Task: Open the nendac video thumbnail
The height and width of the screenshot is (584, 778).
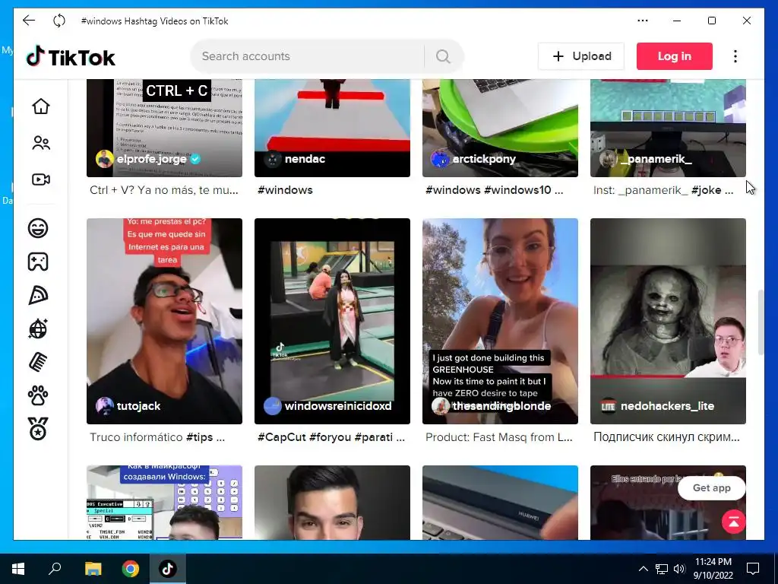Action: click(x=332, y=128)
